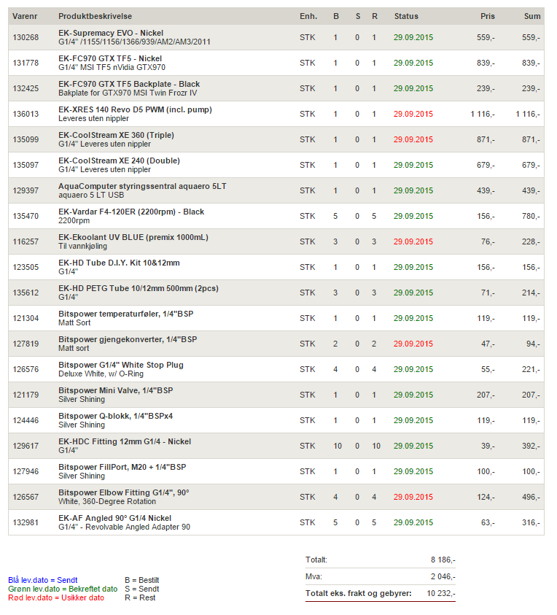Click the Varenr column header

point(25,17)
